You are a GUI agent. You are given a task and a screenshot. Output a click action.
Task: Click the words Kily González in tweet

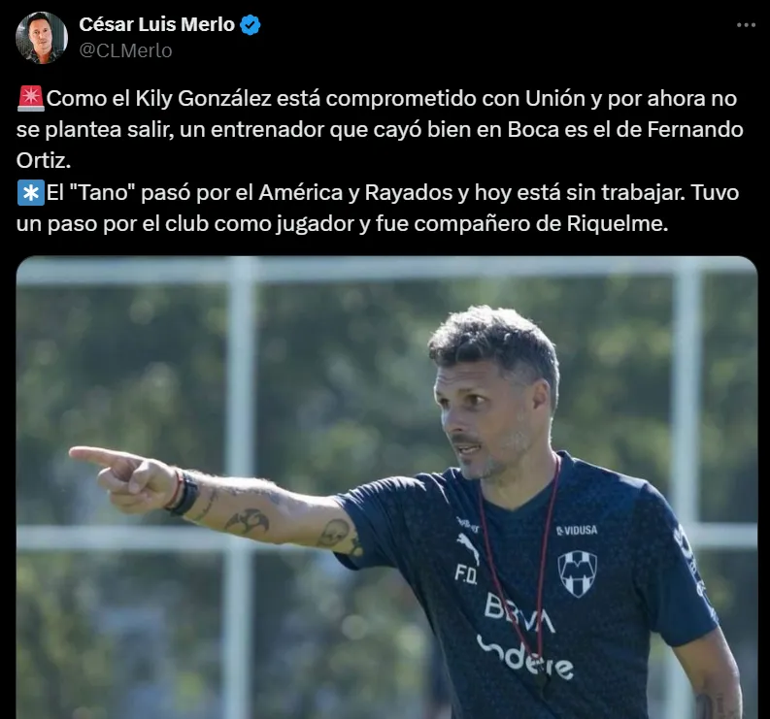click(203, 99)
